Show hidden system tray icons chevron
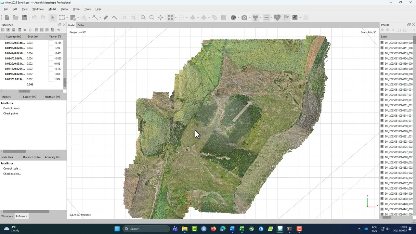This screenshot has width=416, height=234. [x=359, y=229]
